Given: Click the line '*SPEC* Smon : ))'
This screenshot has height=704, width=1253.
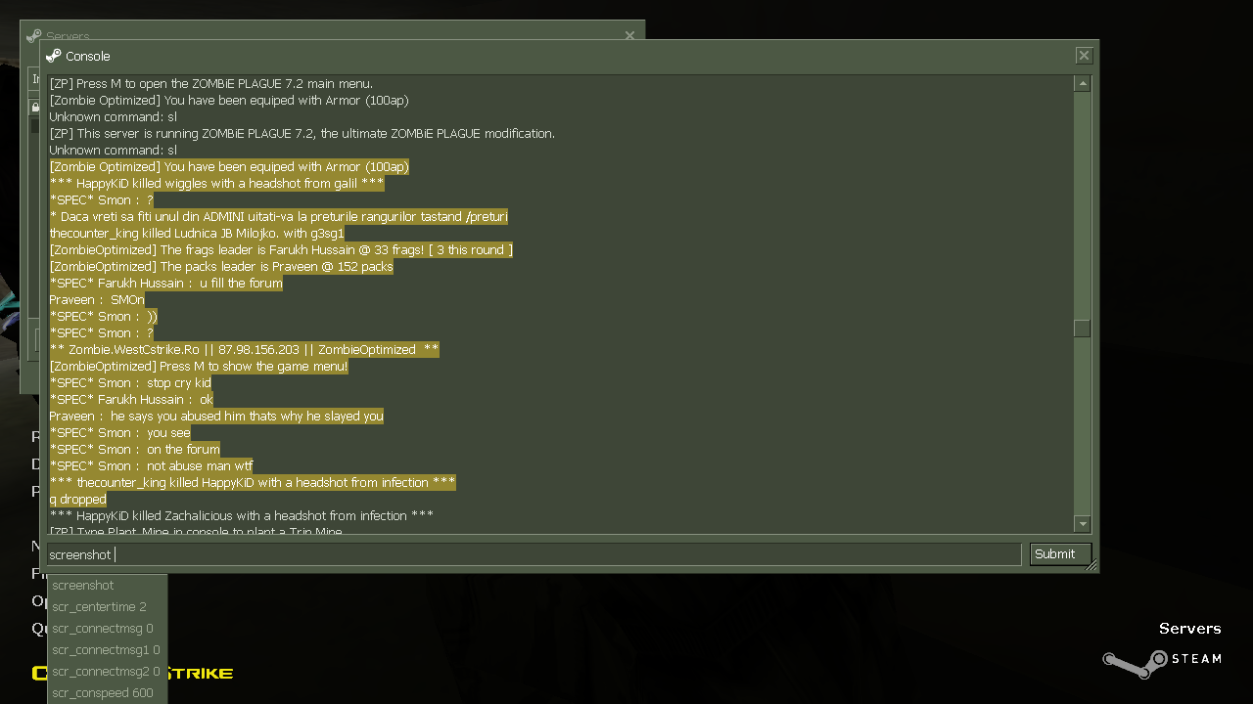Looking at the screenshot, I should (104, 317).
